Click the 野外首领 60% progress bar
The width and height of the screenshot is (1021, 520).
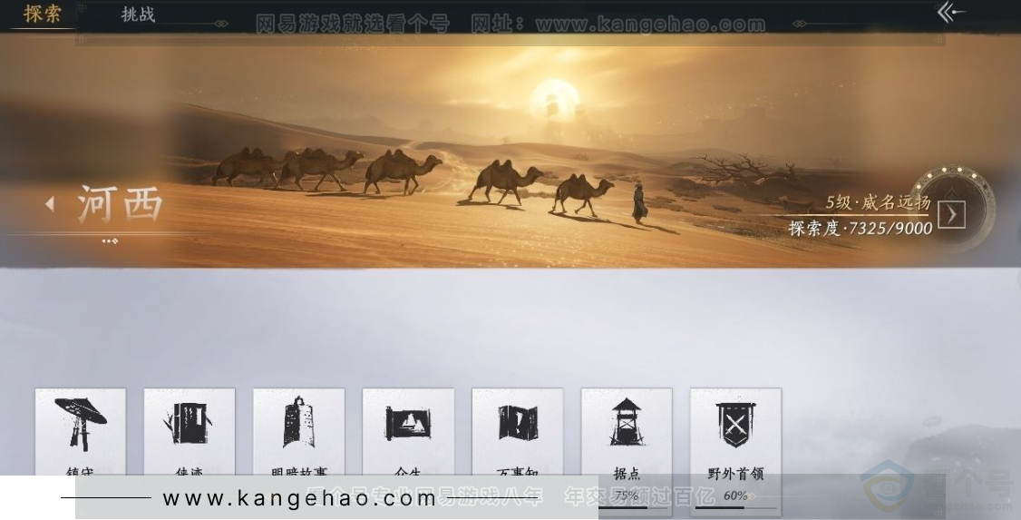tap(735, 506)
